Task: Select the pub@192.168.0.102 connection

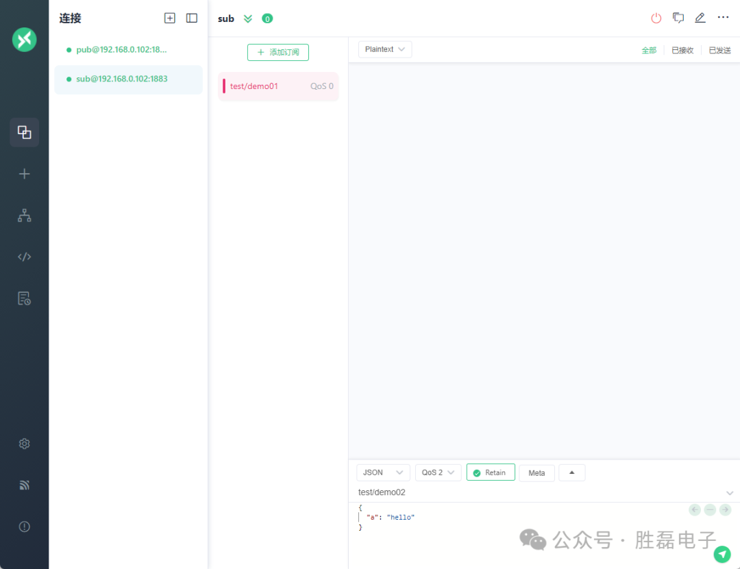Action: [128, 49]
